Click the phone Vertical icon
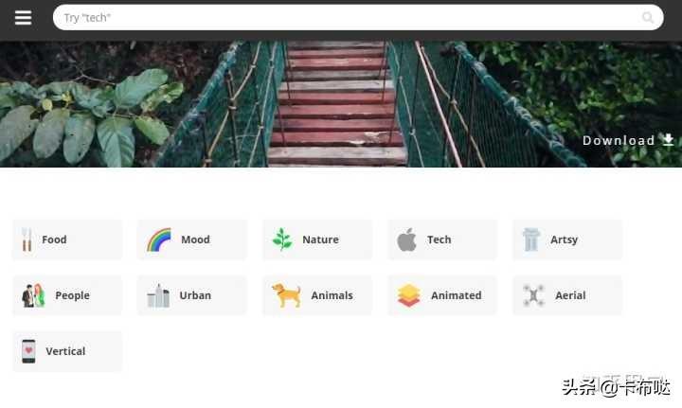 (28, 351)
